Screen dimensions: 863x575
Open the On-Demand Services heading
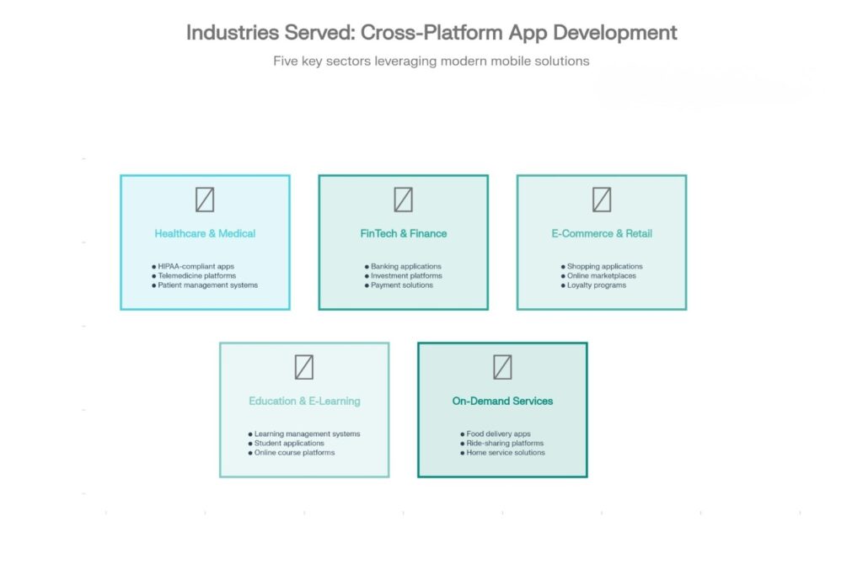[x=502, y=401]
